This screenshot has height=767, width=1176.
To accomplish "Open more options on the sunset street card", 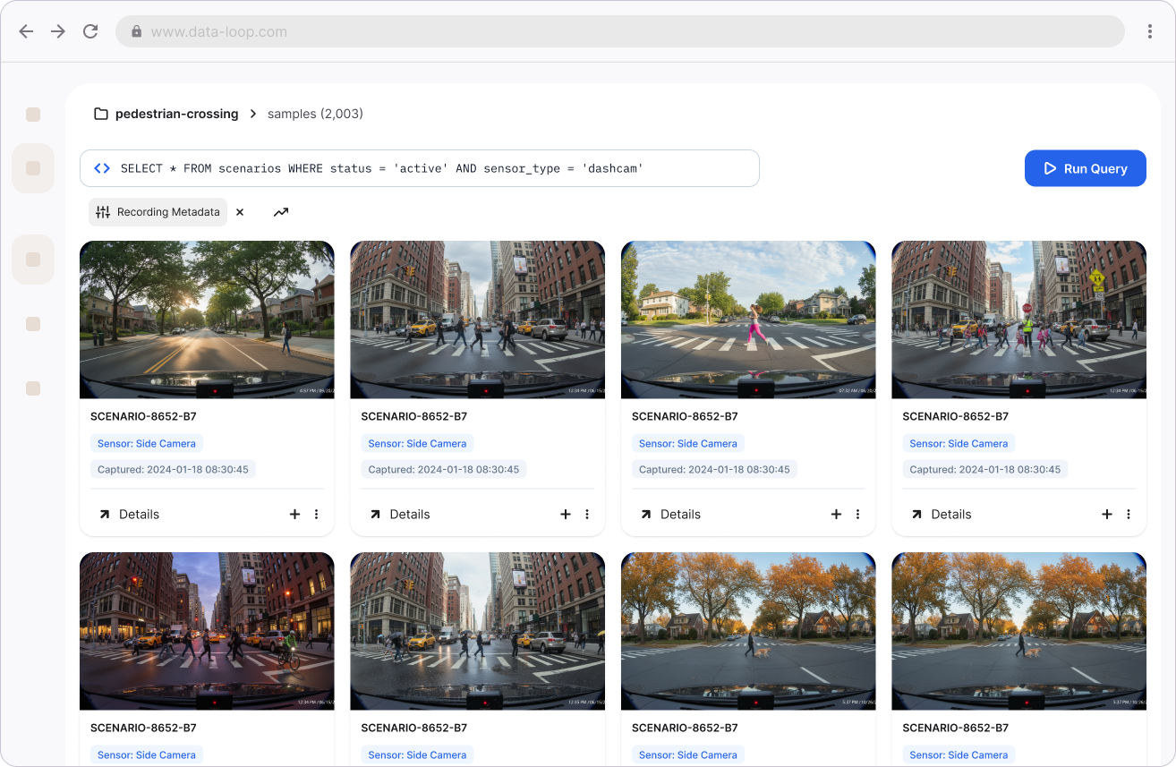I will pos(317,515).
